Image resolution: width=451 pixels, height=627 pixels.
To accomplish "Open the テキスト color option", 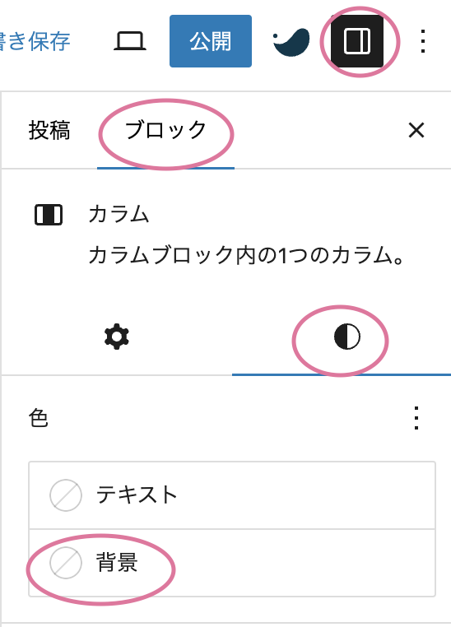I will (x=232, y=495).
